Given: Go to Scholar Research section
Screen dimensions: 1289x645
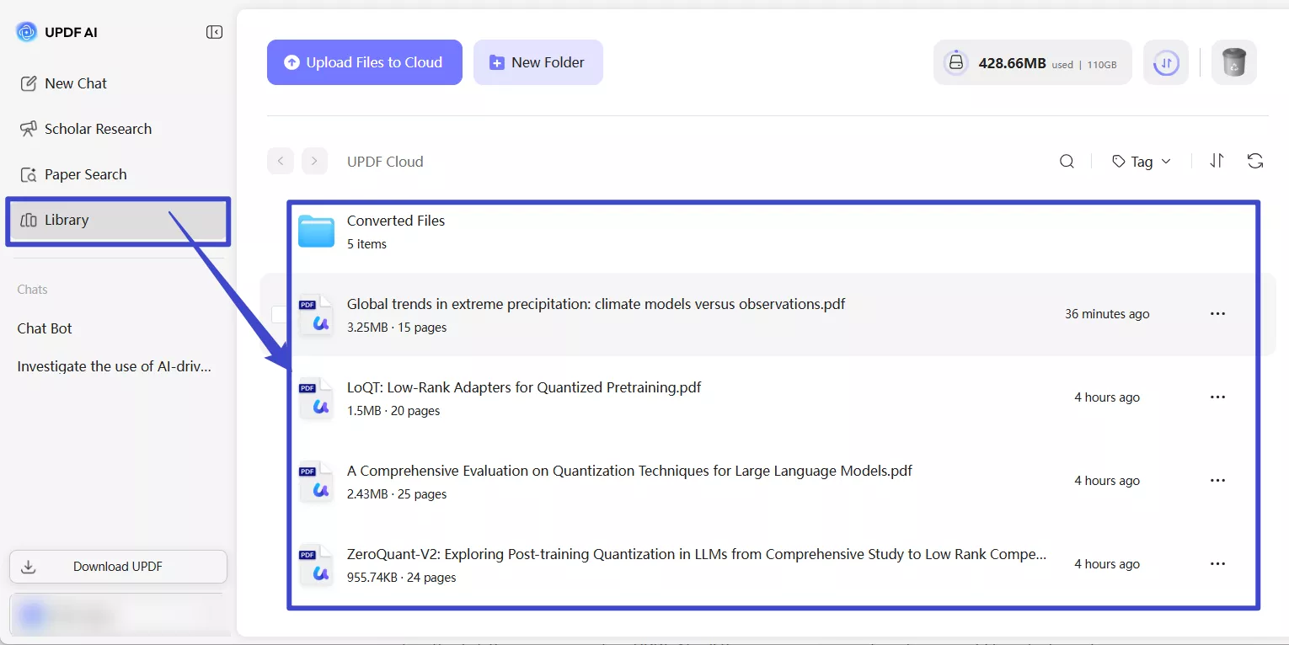Looking at the screenshot, I should pos(98,129).
